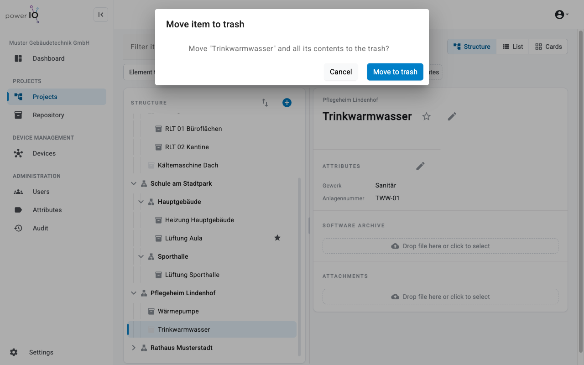The height and width of the screenshot is (365, 584).
Task: Click the powerIO logo
Action: click(x=23, y=15)
